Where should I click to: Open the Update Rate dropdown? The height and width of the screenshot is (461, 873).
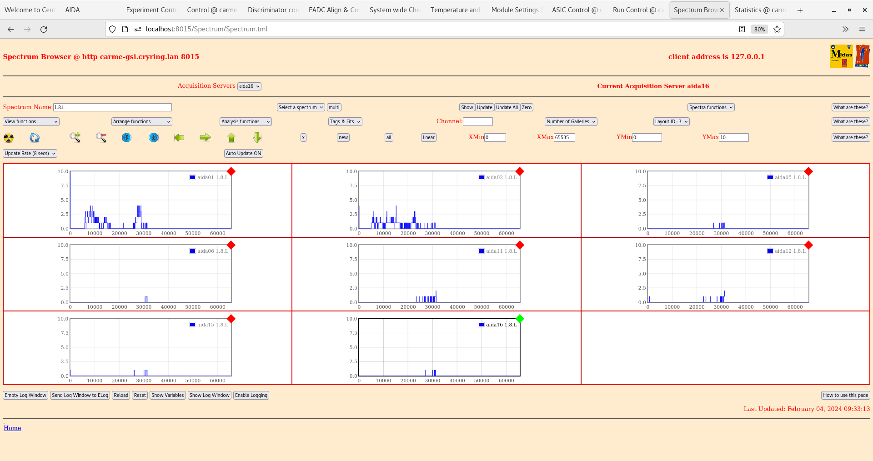(x=30, y=153)
